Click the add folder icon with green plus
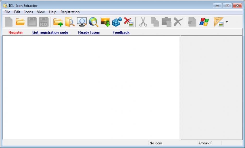The height and width of the screenshot is (148, 245). (x=58, y=22)
